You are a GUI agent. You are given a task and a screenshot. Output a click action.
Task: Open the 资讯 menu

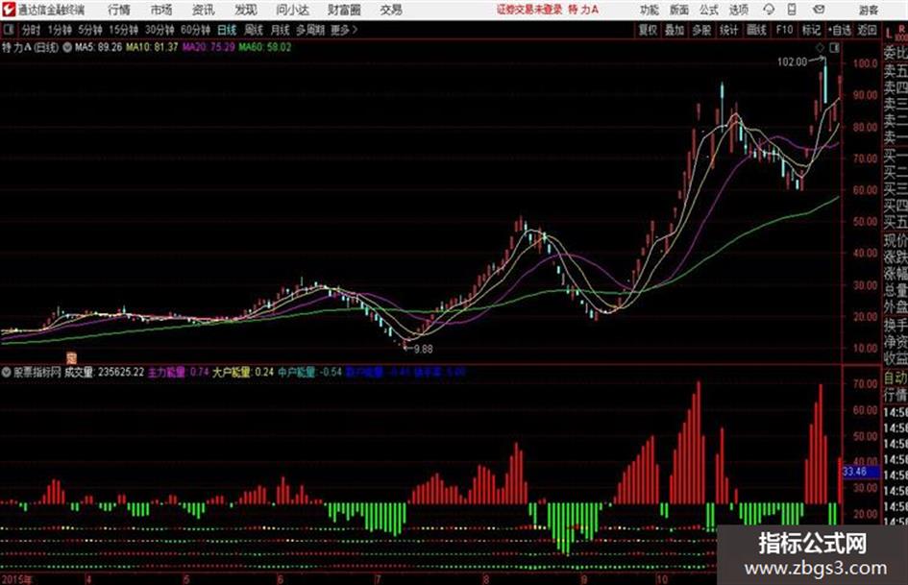pos(204,10)
